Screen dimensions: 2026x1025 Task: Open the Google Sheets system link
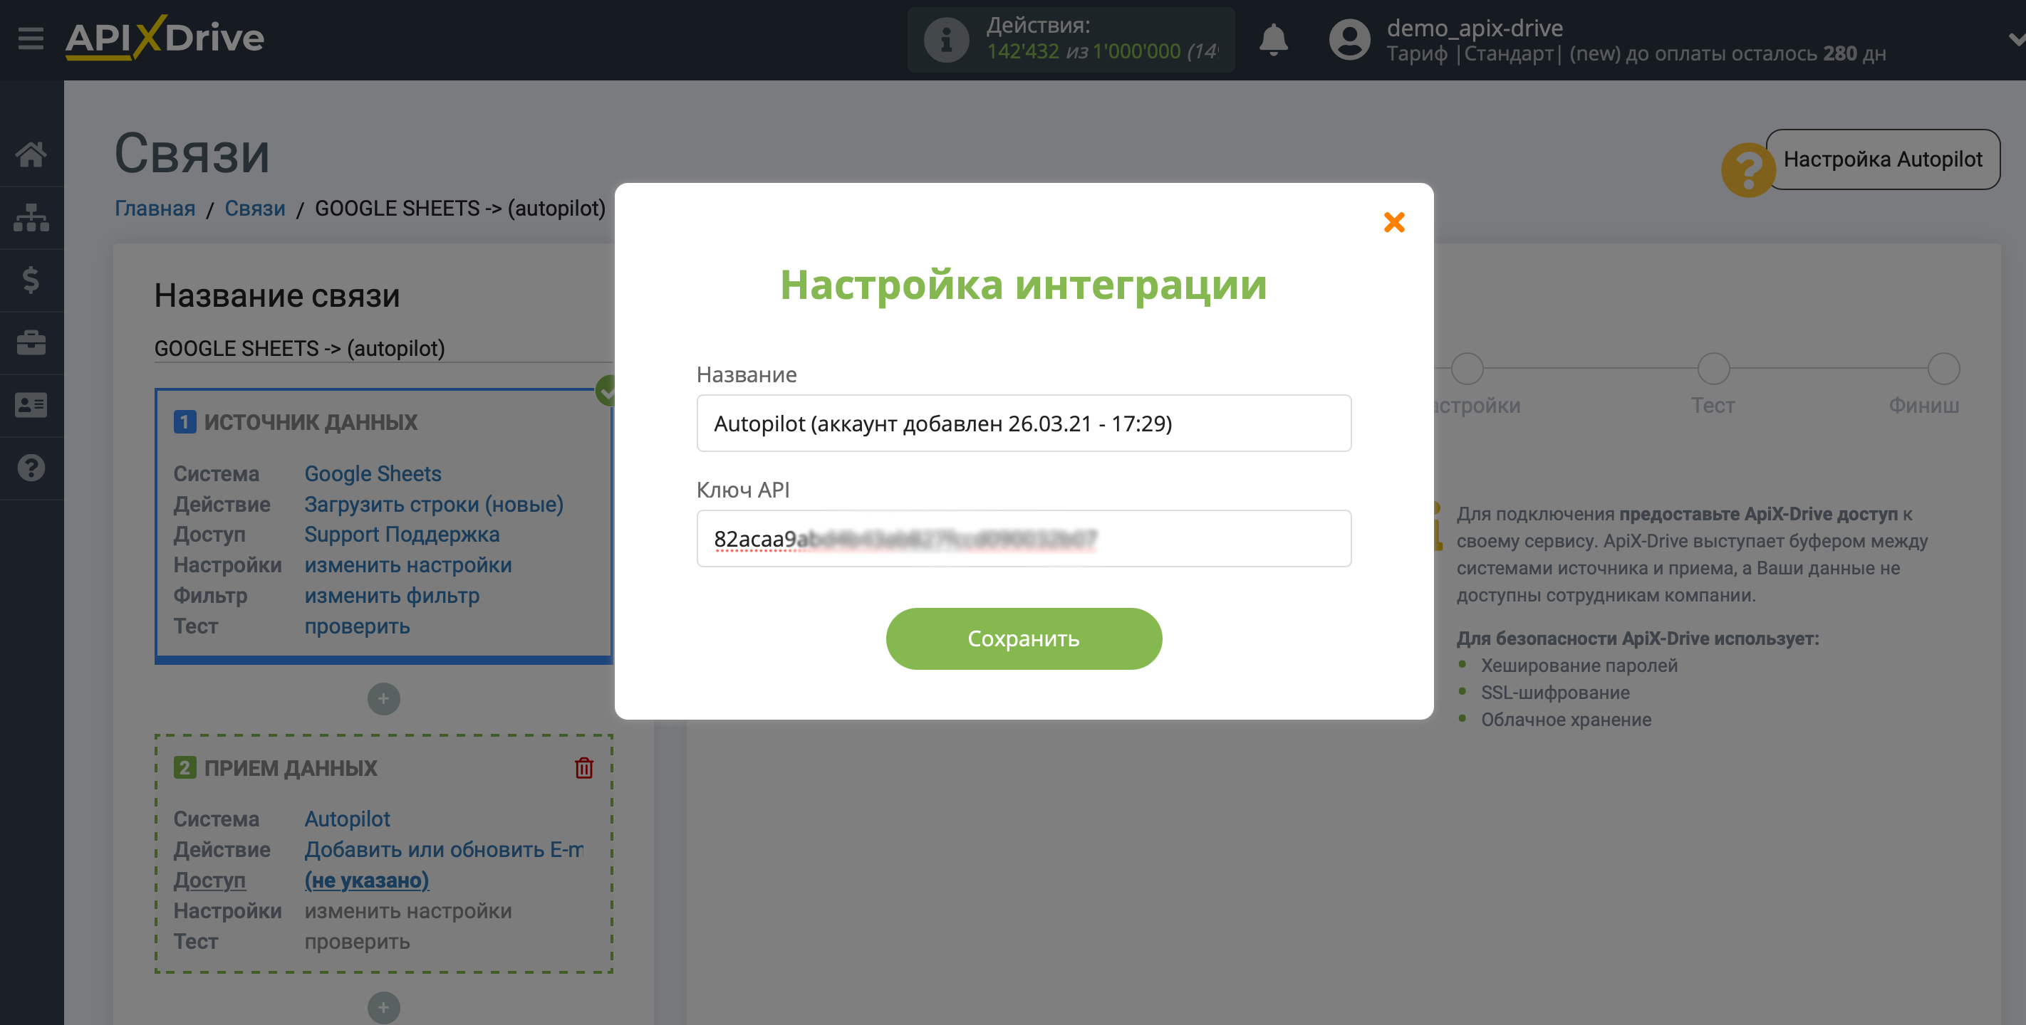coord(373,473)
